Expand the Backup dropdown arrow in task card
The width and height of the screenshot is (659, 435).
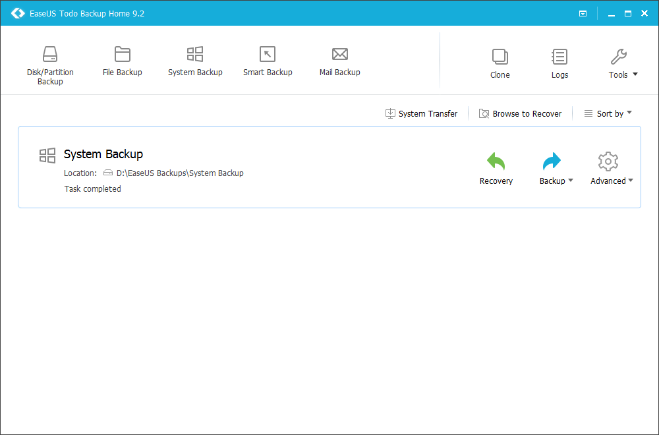click(571, 181)
